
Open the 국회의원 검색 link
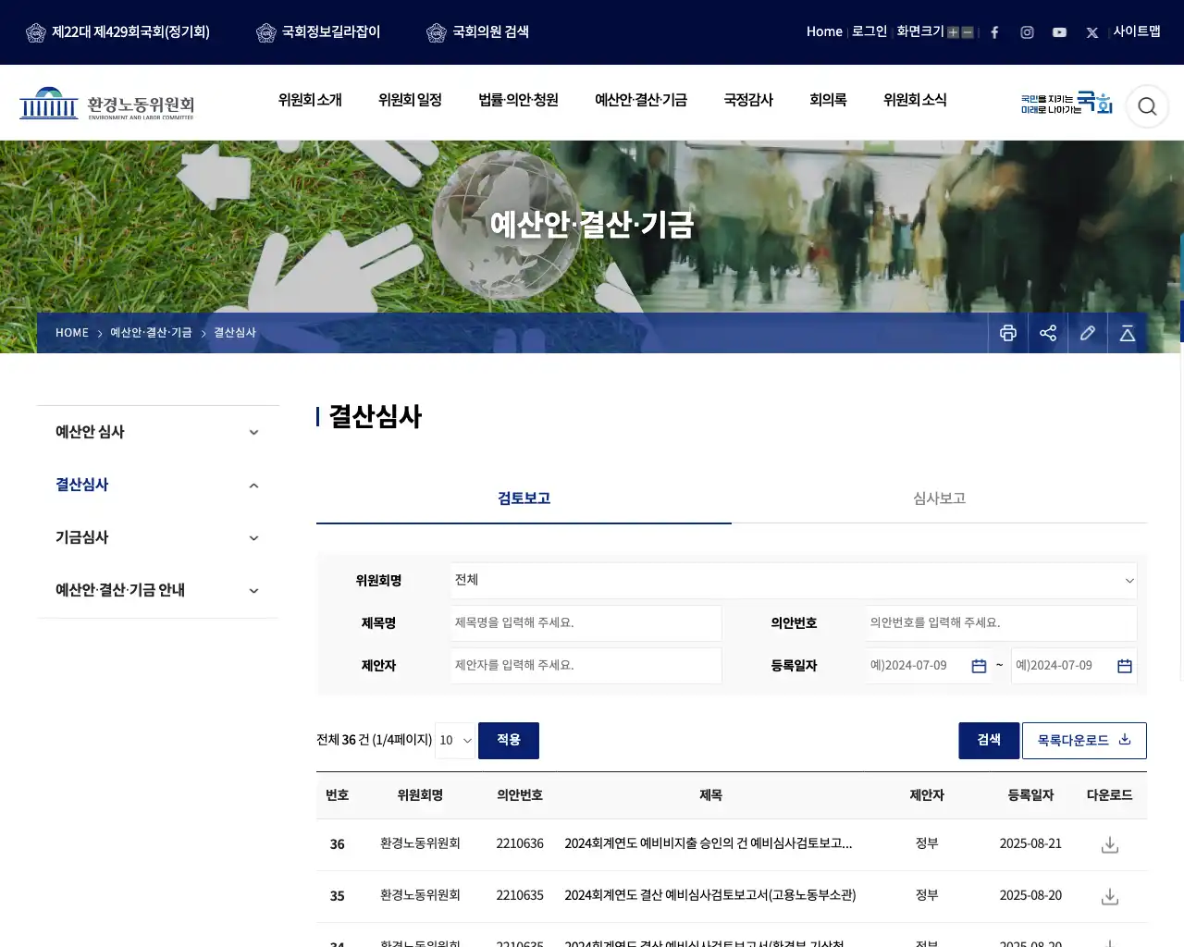tap(477, 32)
